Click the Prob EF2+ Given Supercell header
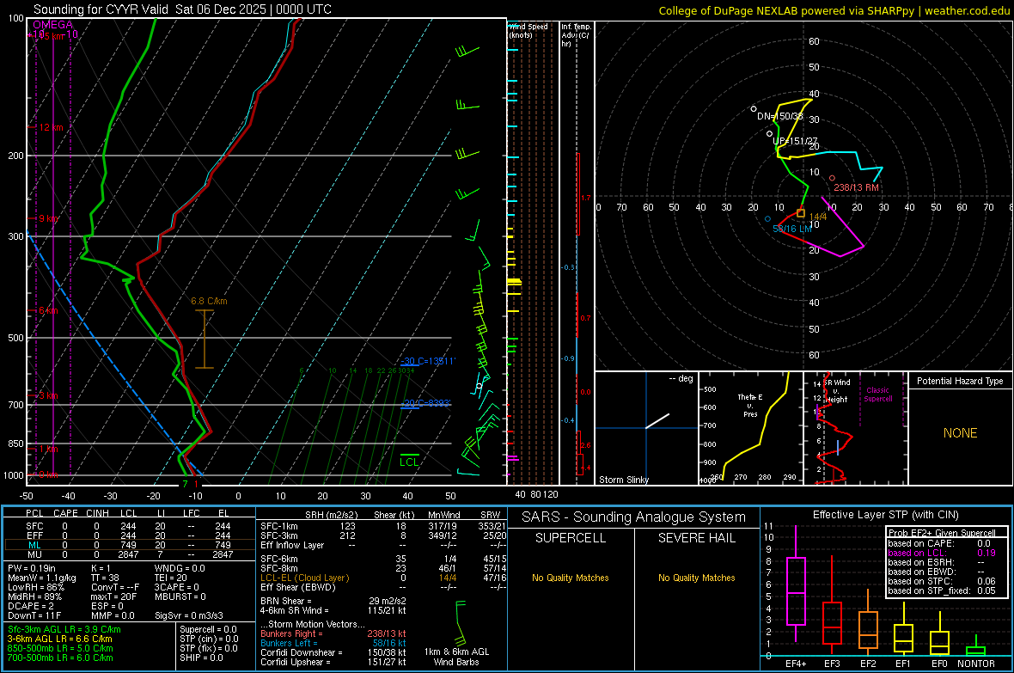1014x673 pixels. point(942,533)
